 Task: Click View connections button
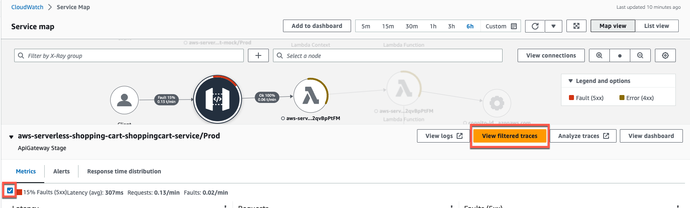pos(551,55)
